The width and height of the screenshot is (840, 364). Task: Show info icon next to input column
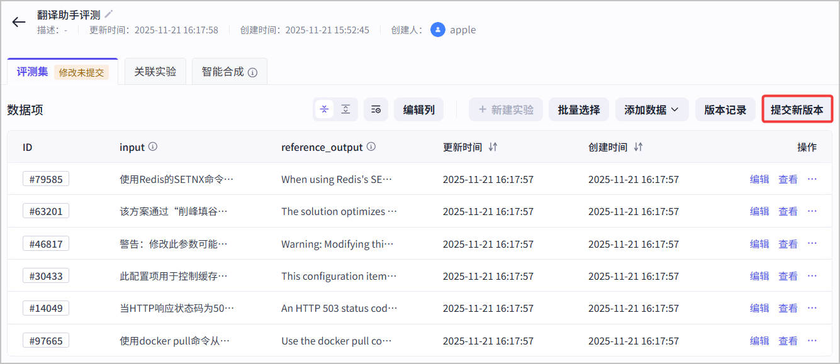153,146
